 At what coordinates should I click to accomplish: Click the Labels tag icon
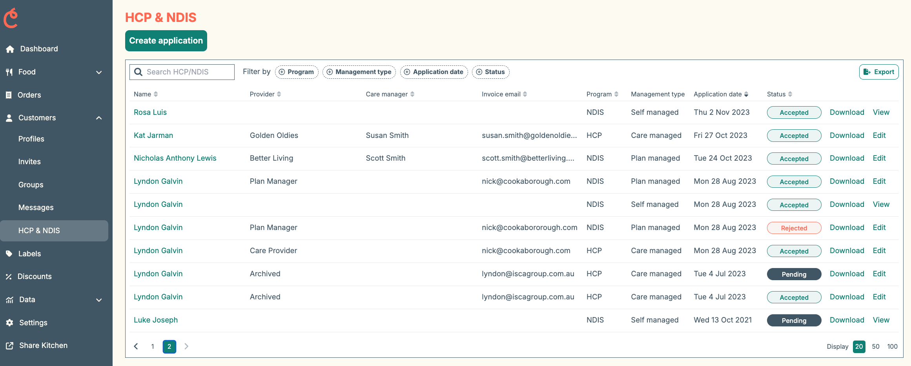pyautogui.click(x=9, y=254)
